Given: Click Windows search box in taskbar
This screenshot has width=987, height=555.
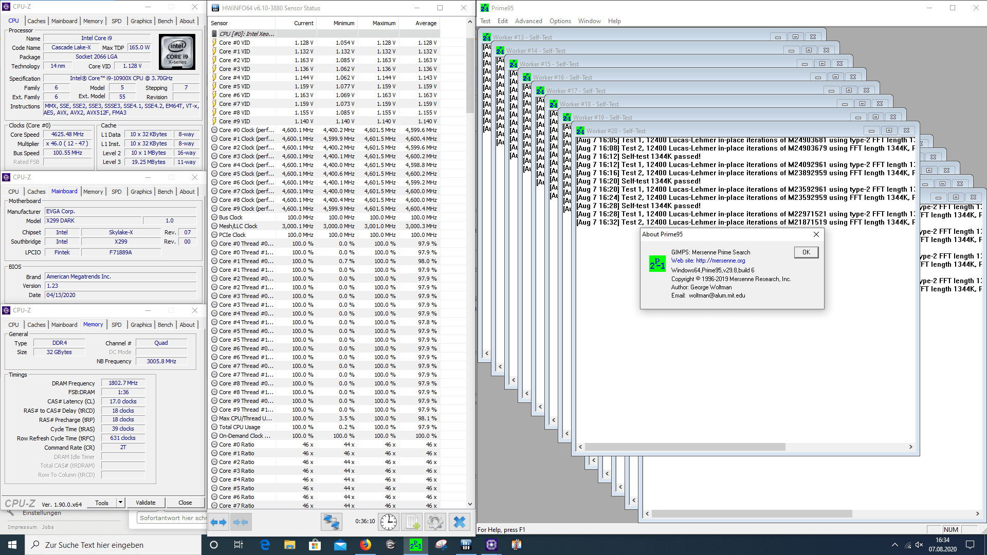Looking at the screenshot, I should click(113, 545).
